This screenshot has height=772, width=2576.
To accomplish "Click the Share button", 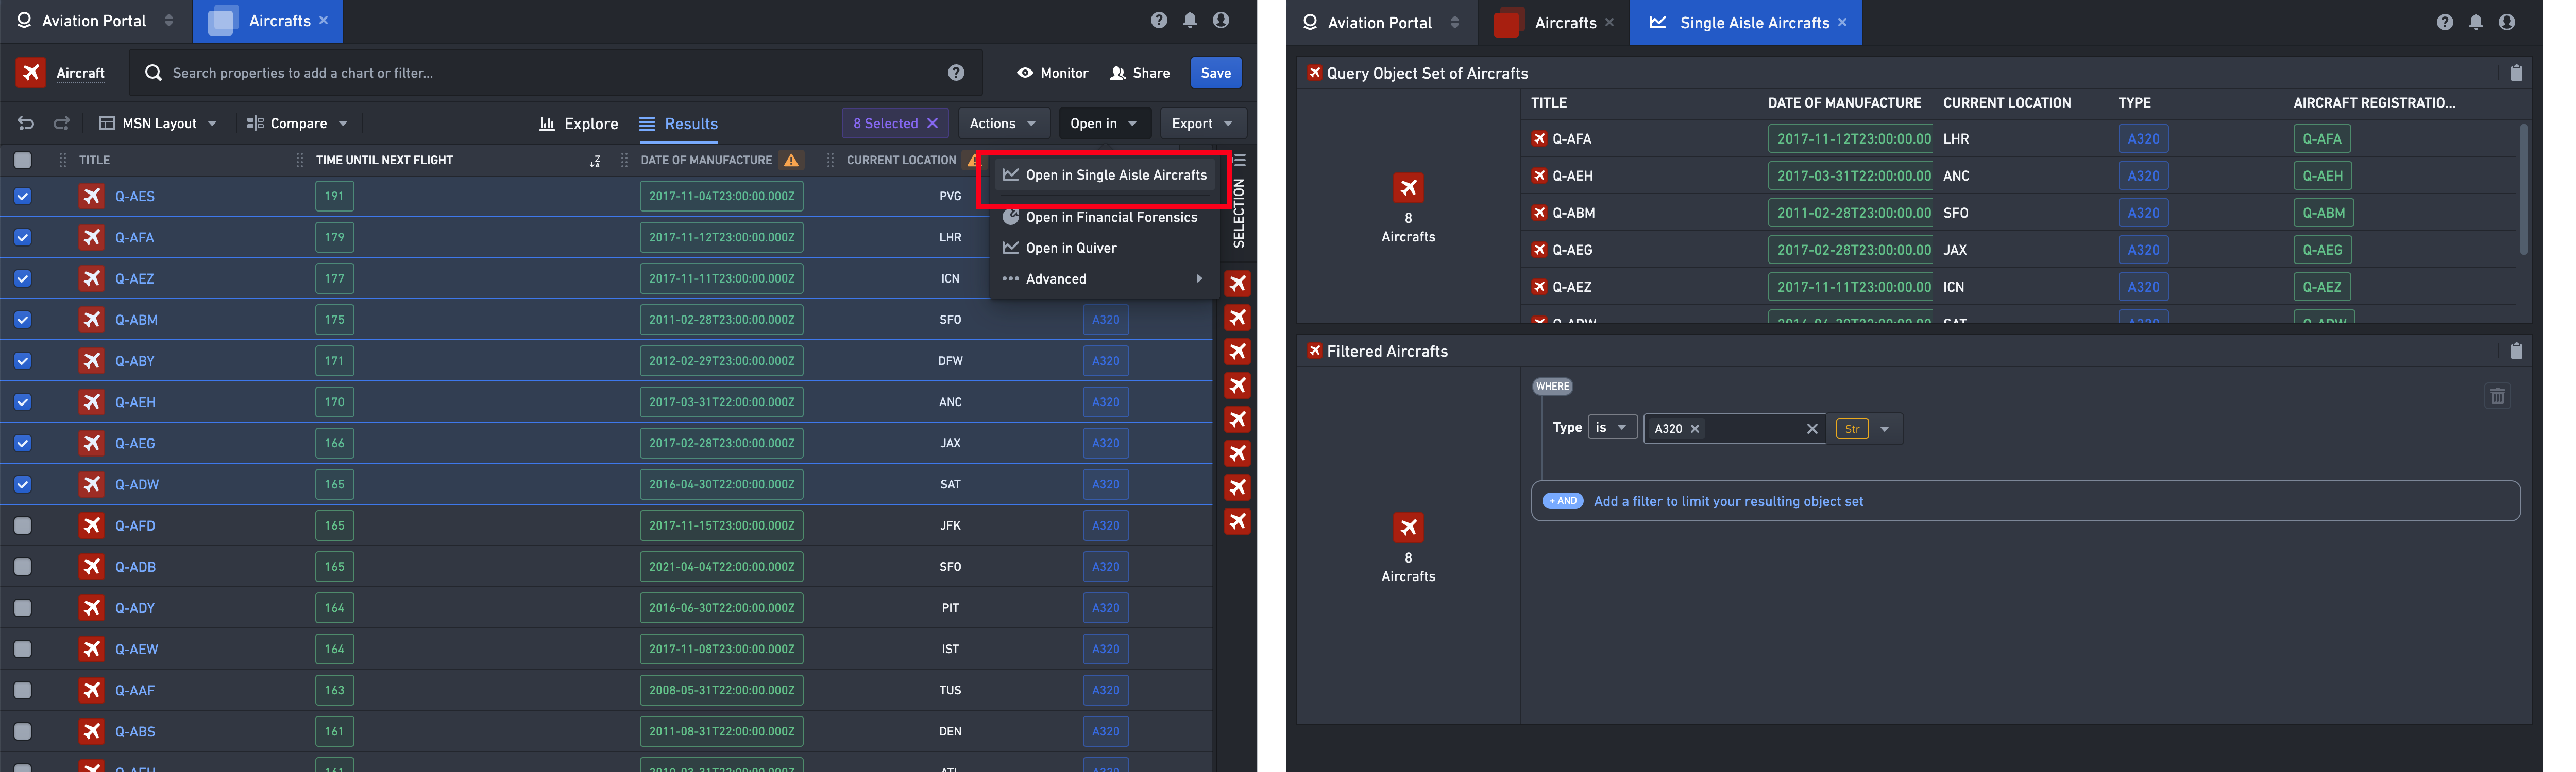I will (x=1140, y=73).
